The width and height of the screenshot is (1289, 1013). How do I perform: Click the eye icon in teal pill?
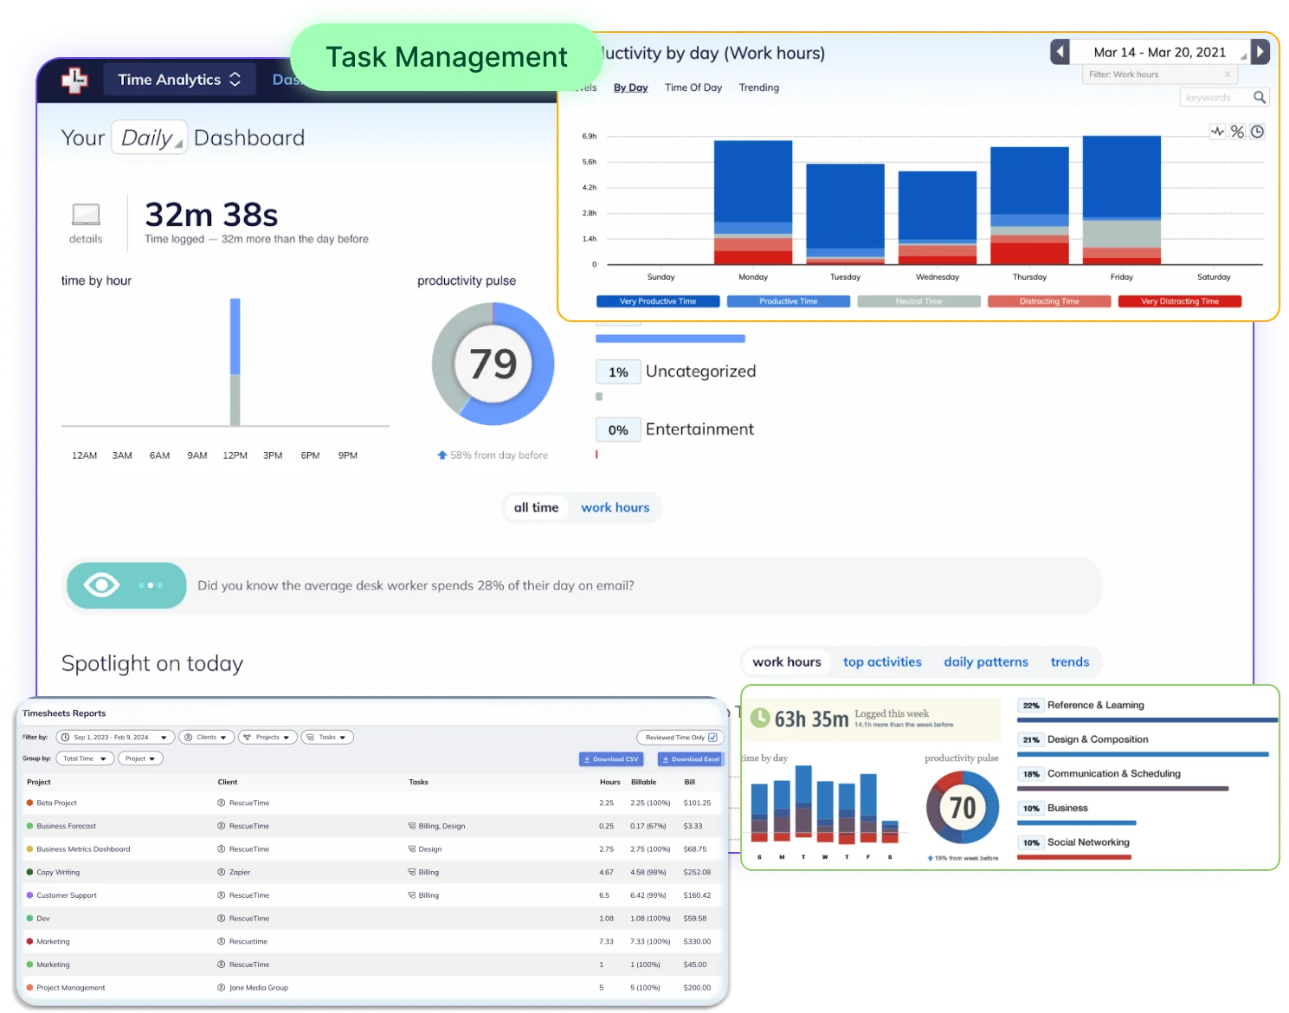(x=101, y=585)
